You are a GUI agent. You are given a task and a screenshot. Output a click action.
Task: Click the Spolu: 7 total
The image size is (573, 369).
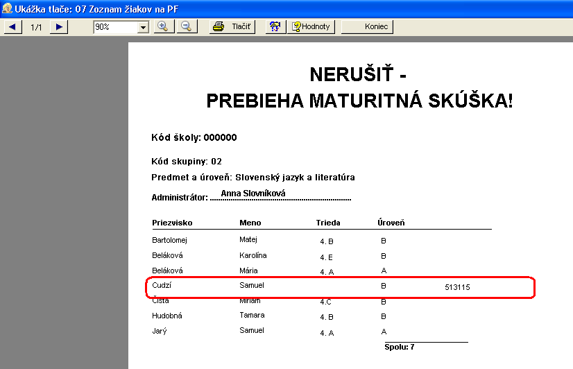pos(400,347)
